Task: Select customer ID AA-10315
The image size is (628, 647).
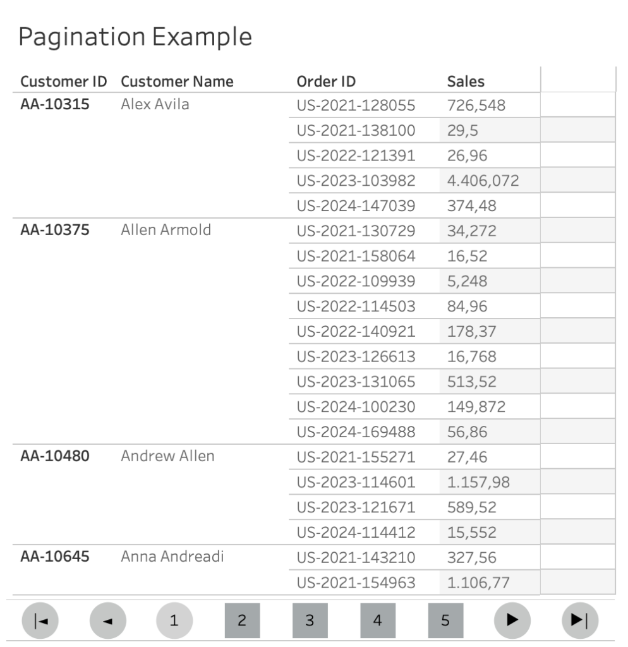Action: (54, 104)
